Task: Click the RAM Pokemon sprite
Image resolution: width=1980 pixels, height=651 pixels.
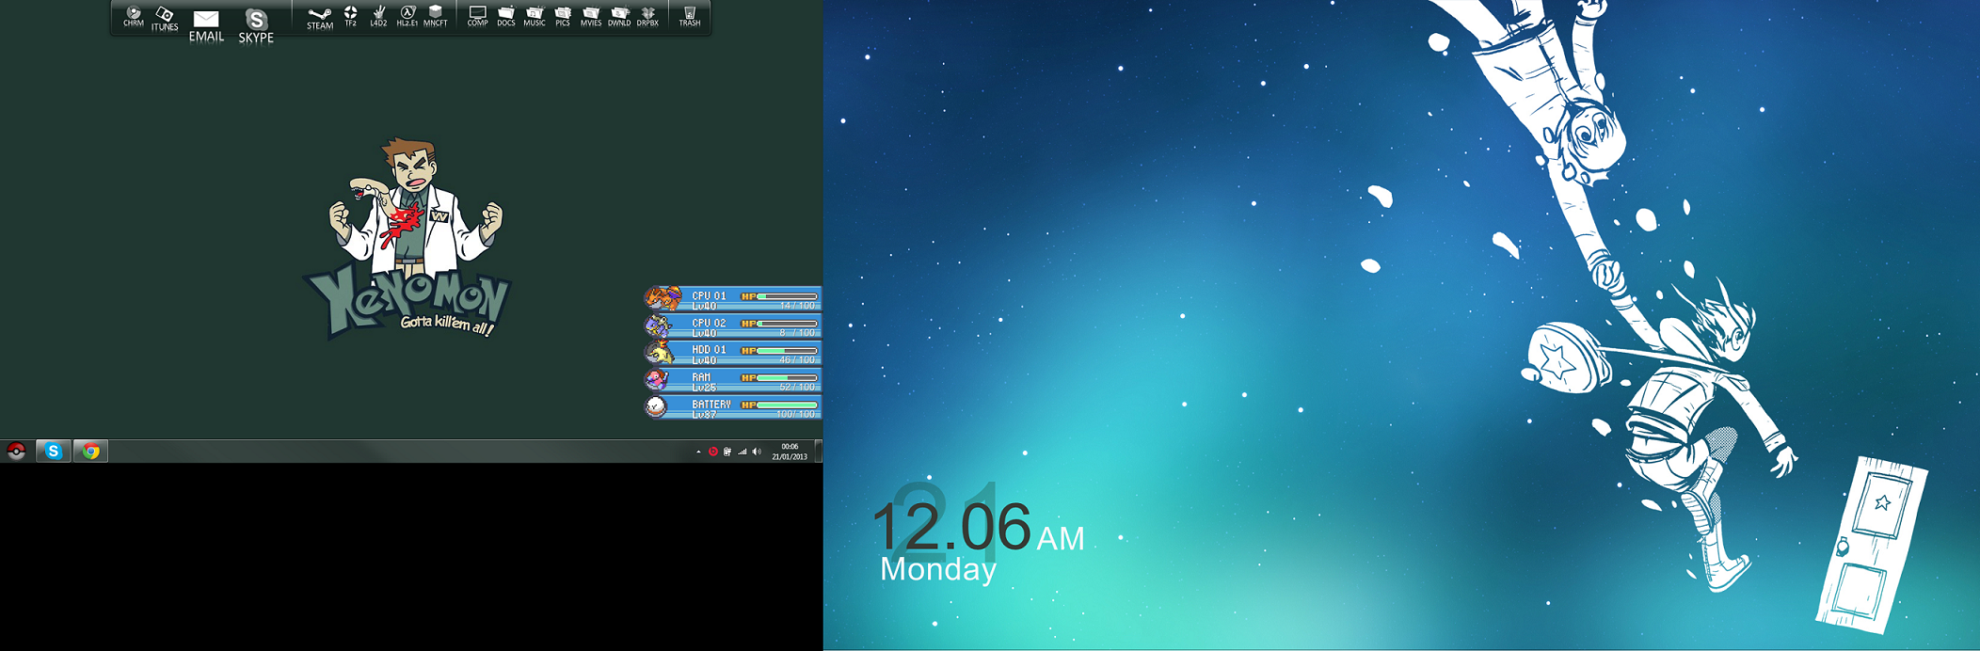Action: coord(657,379)
